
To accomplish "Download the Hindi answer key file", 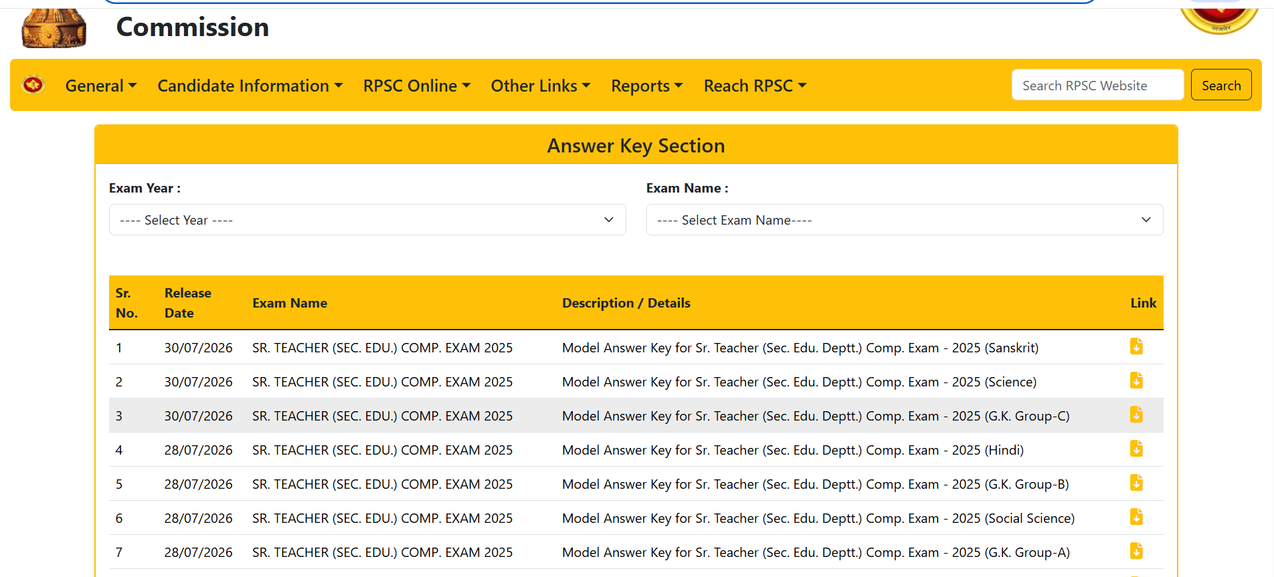I will (1136, 449).
